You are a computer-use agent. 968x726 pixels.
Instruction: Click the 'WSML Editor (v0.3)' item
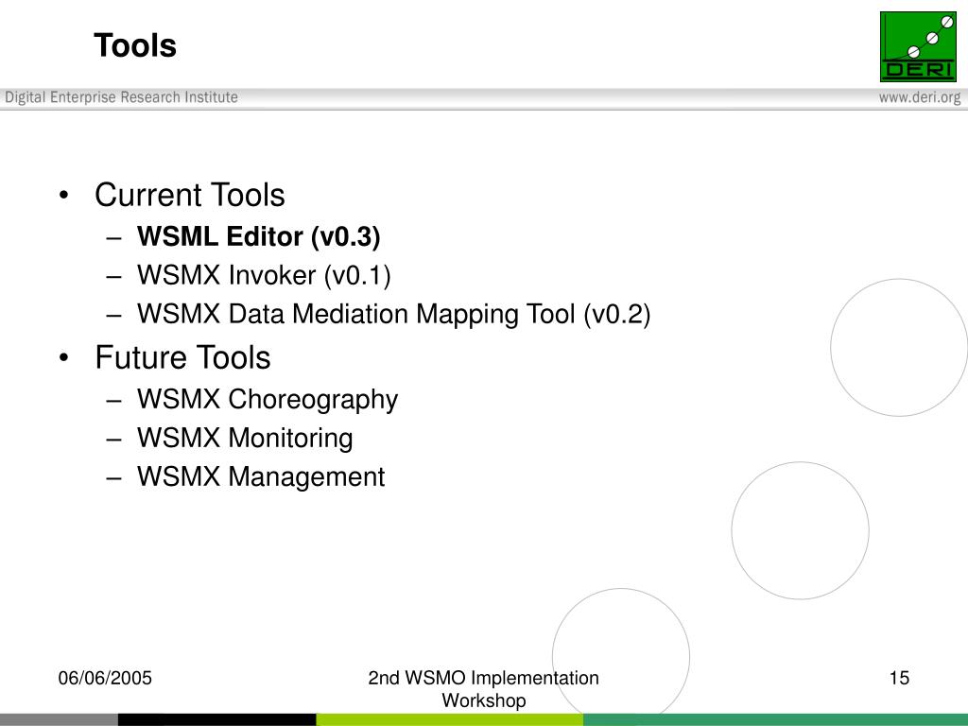point(259,236)
